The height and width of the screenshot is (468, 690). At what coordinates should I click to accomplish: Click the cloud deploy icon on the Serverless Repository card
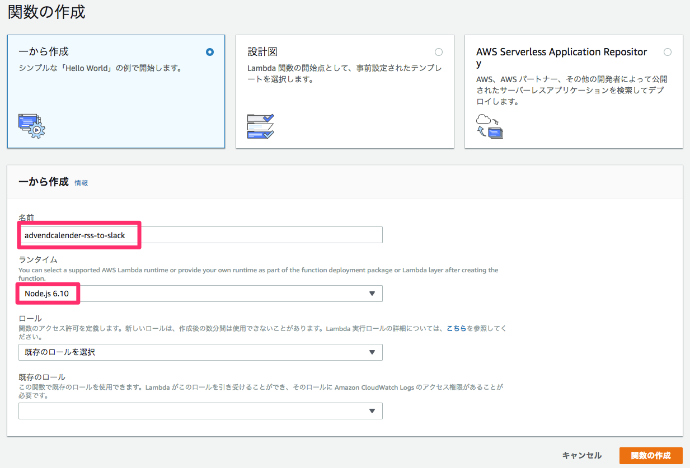click(x=489, y=125)
